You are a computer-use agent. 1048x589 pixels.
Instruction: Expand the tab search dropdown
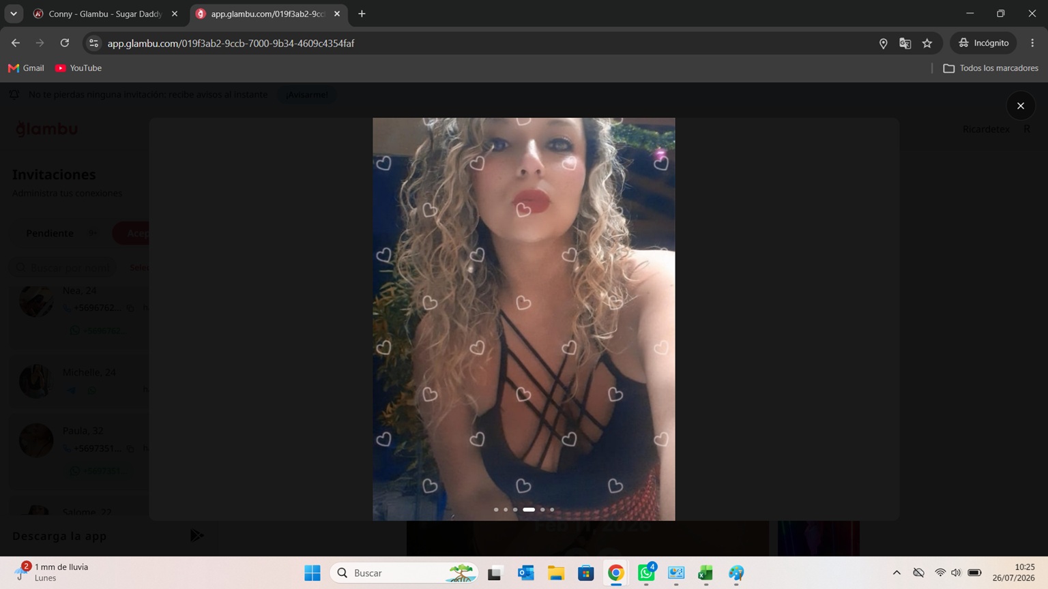[14, 14]
